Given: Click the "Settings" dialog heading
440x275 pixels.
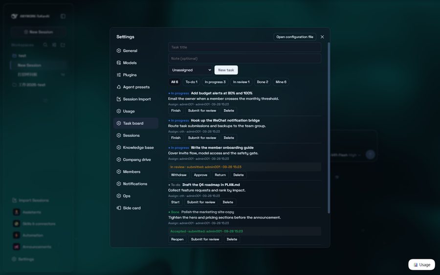Looking at the screenshot, I should click(x=125, y=37).
